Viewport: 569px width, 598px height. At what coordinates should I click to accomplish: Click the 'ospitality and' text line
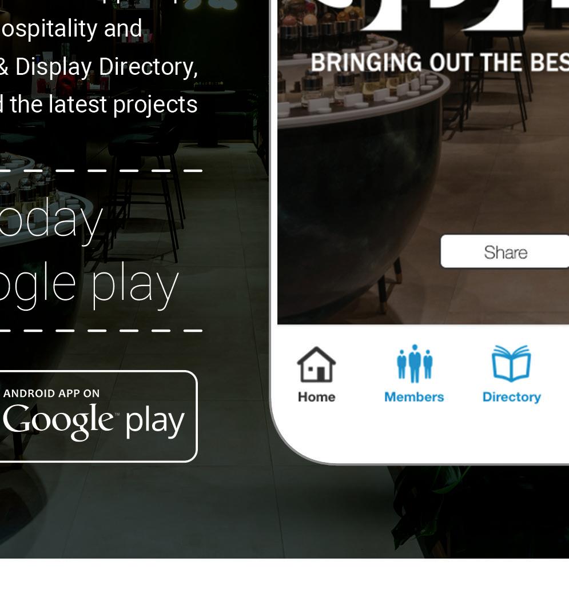click(71, 29)
